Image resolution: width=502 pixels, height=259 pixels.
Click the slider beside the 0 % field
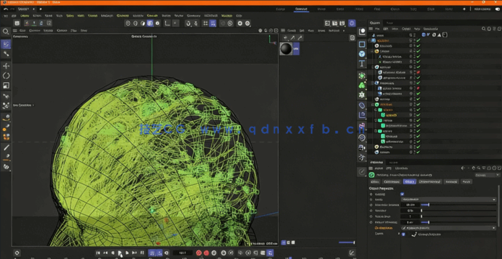(x=459, y=211)
